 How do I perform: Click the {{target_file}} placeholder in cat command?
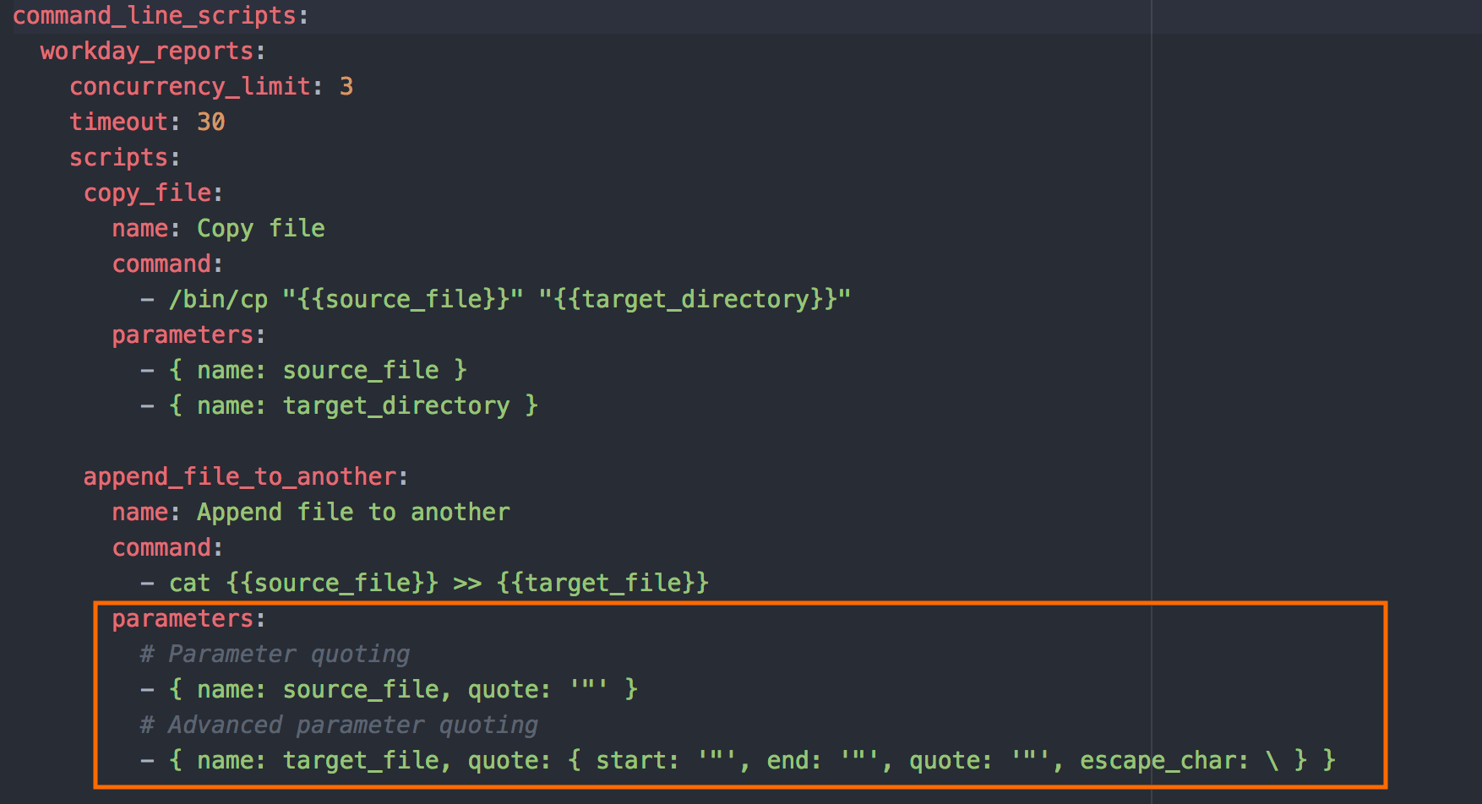(602, 584)
